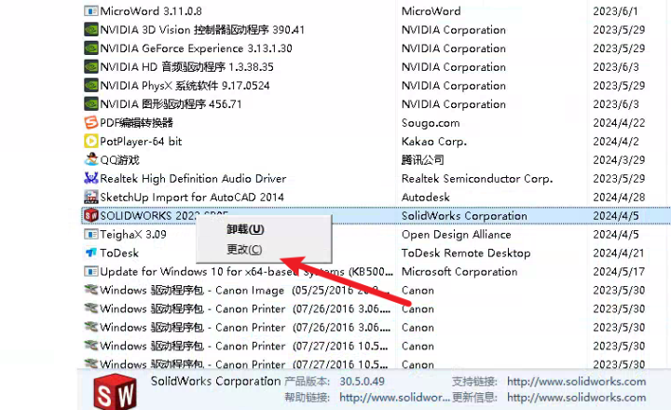Click the PotPlayer-64 bit icon
This screenshot has height=410, width=671.
[x=90, y=142]
